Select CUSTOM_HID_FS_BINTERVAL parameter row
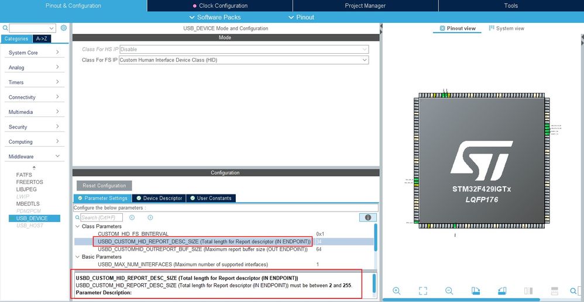584x302 pixels. pos(224,234)
